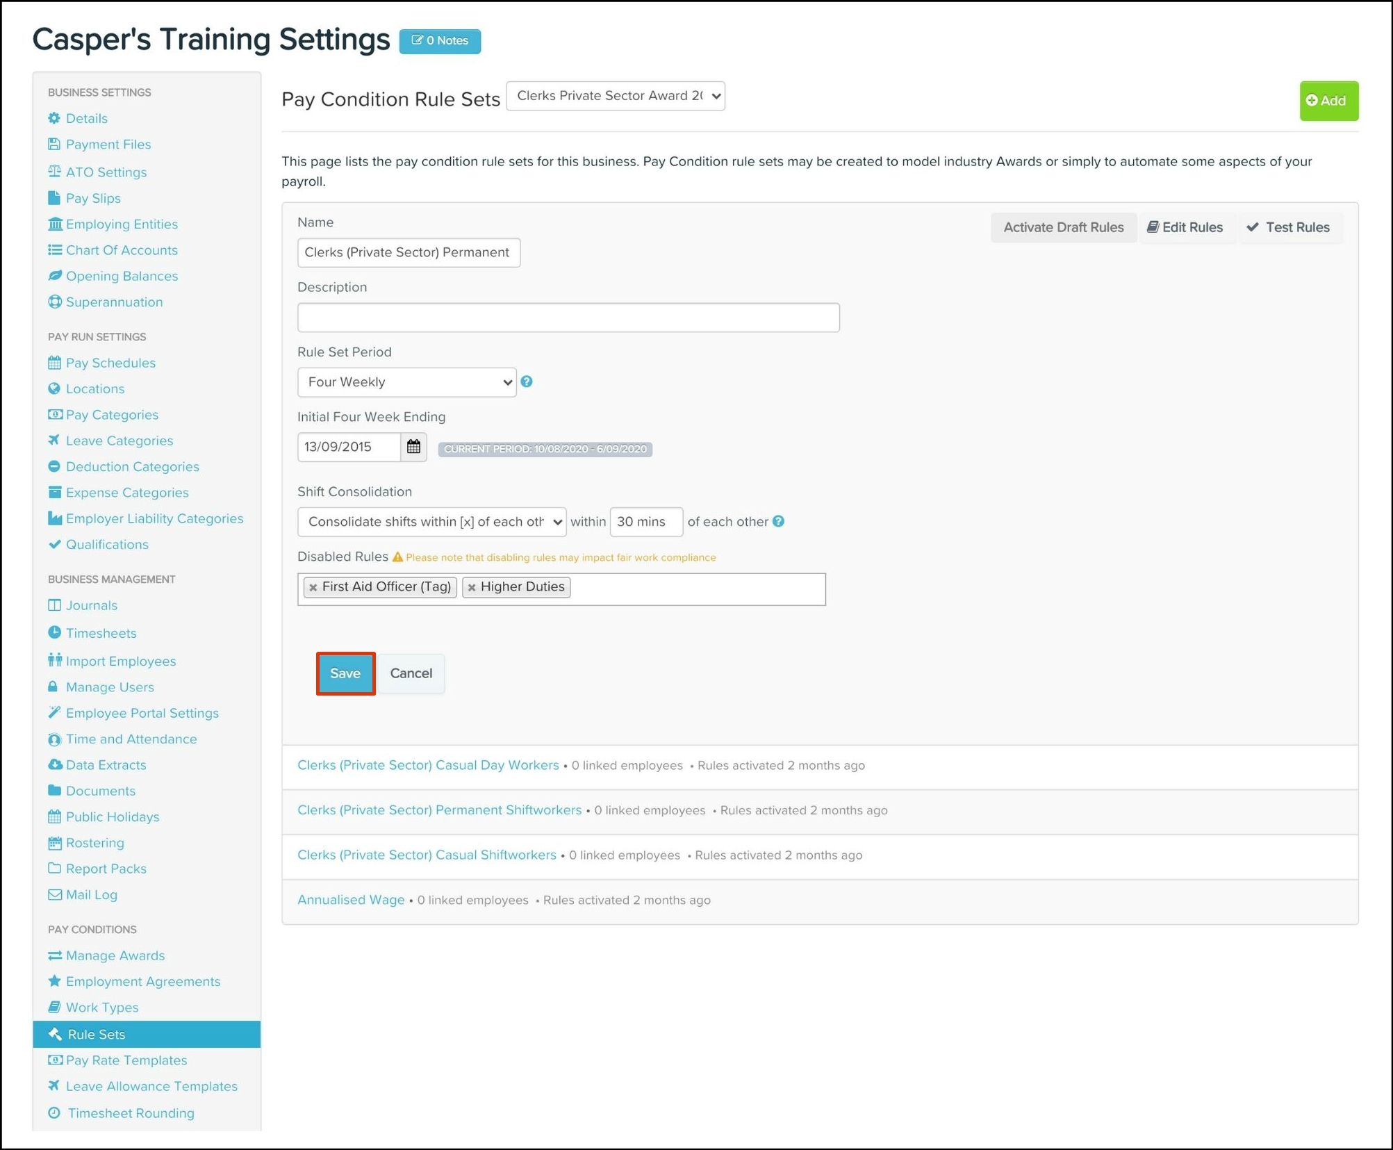Save the rule set changes

pos(345,673)
